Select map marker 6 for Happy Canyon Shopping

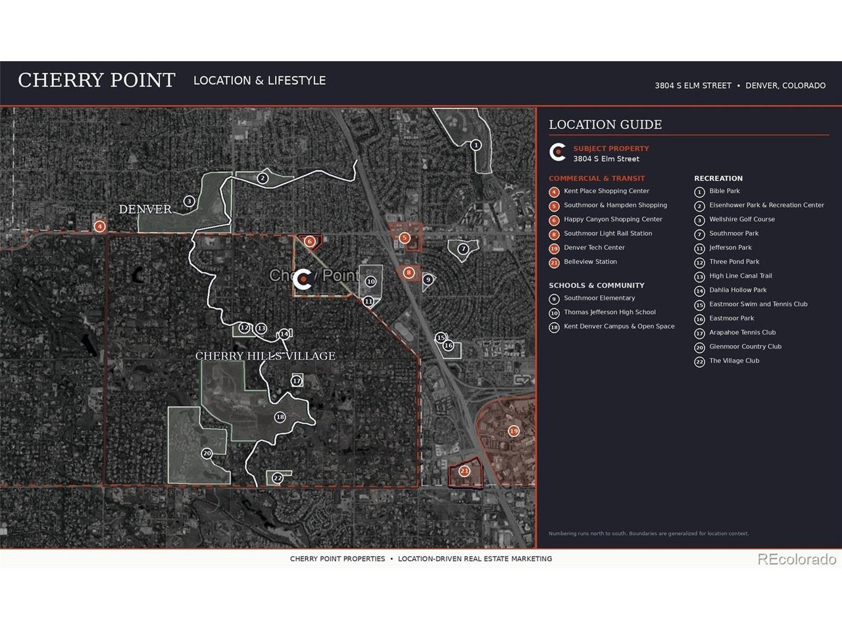pyautogui.click(x=309, y=241)
